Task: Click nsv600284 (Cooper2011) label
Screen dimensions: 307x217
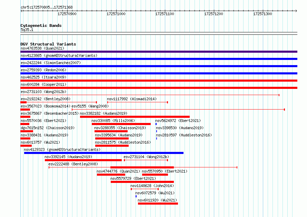Action: pyautogui.click(x=43, y=84)
